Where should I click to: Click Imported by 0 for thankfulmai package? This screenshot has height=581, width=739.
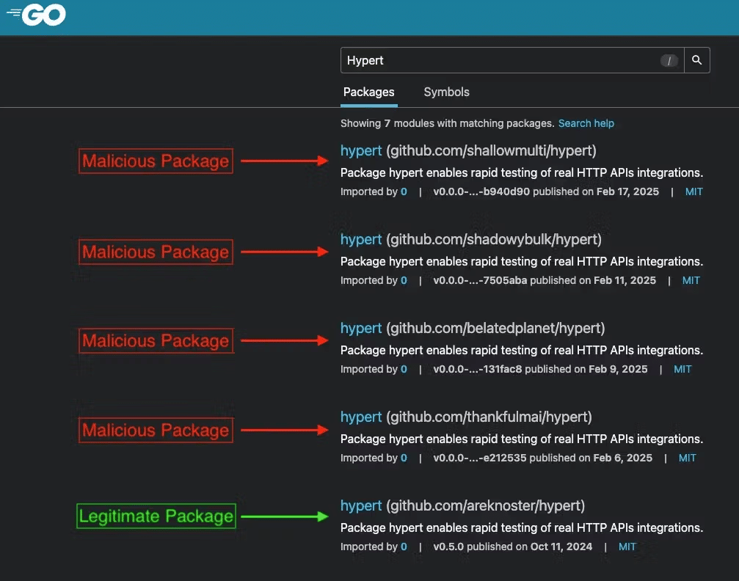coord(374,458)
